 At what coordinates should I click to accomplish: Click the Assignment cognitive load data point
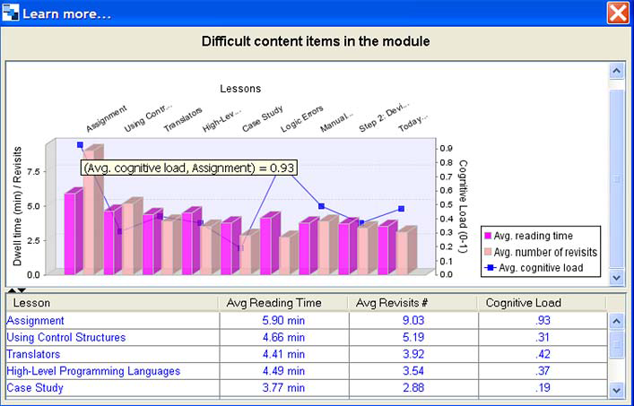pos(80,144)
